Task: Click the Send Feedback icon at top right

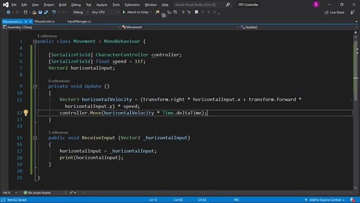Action: [x=353, y=12]
